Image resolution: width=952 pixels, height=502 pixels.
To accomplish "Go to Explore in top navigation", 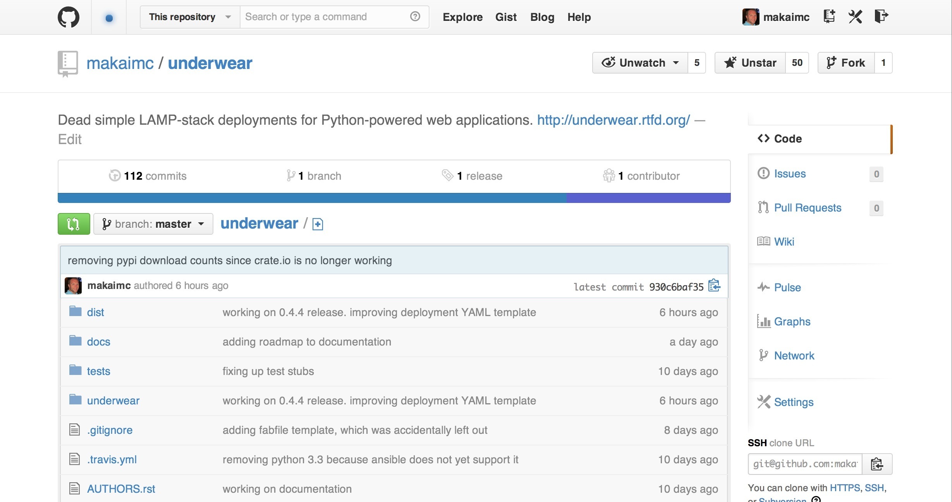I will 462,17.
